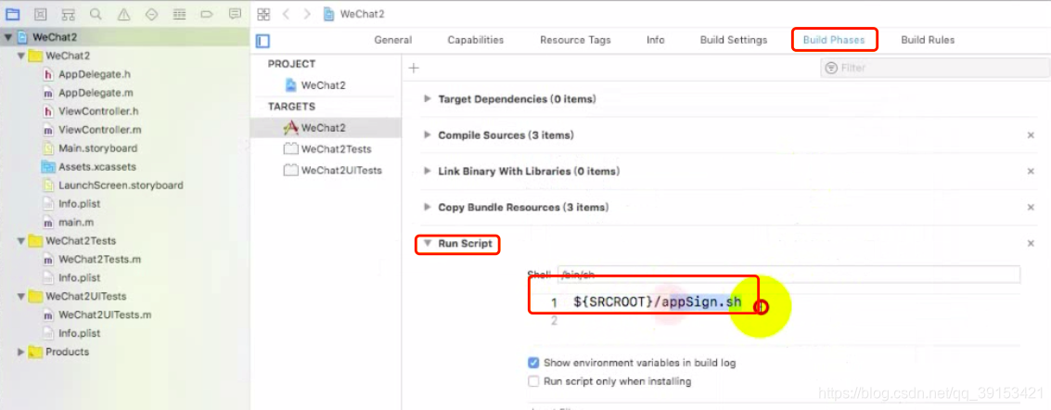
Task: Expand Link Binary With Libraries section
Action: 428,172
